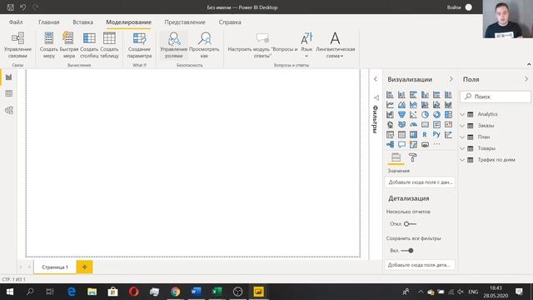The image size is (533, 300).
Task: Toggle Сохранить все фильтры switch
Action: pyautogui.click(x=407, y=250)
